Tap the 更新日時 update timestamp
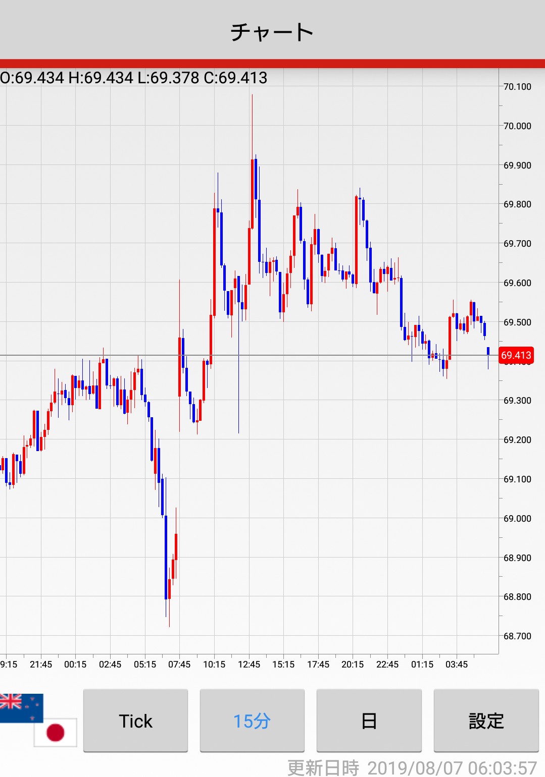545x777 pixels. [x=412, y=767]
